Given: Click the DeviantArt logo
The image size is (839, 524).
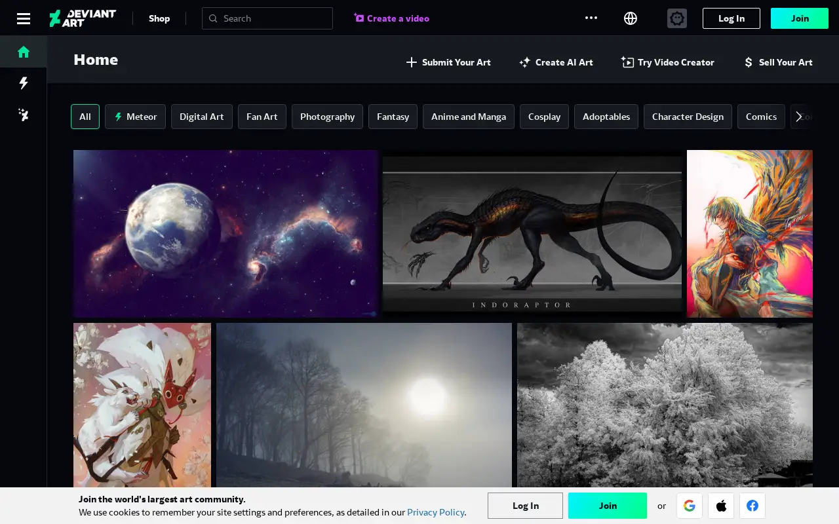Looking at the screenshot, I should [x=83, y=18].
